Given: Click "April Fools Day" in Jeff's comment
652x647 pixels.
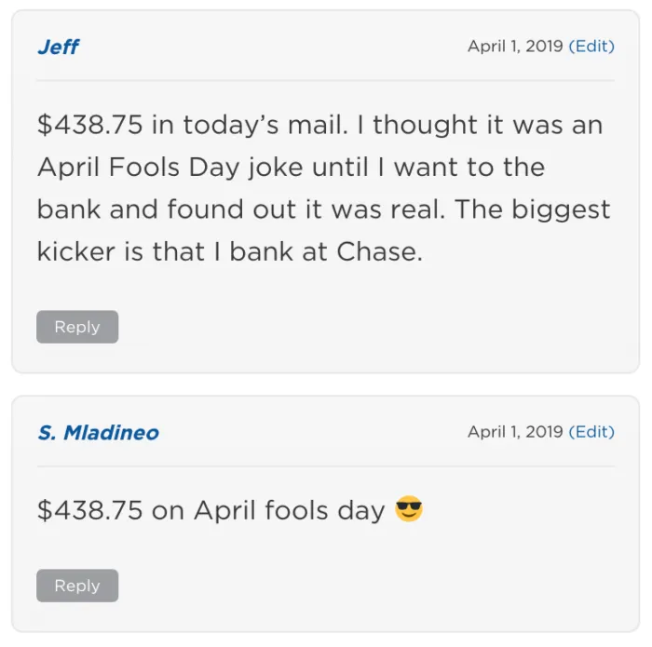Looking at the screenshot, I should pos(140,168).
